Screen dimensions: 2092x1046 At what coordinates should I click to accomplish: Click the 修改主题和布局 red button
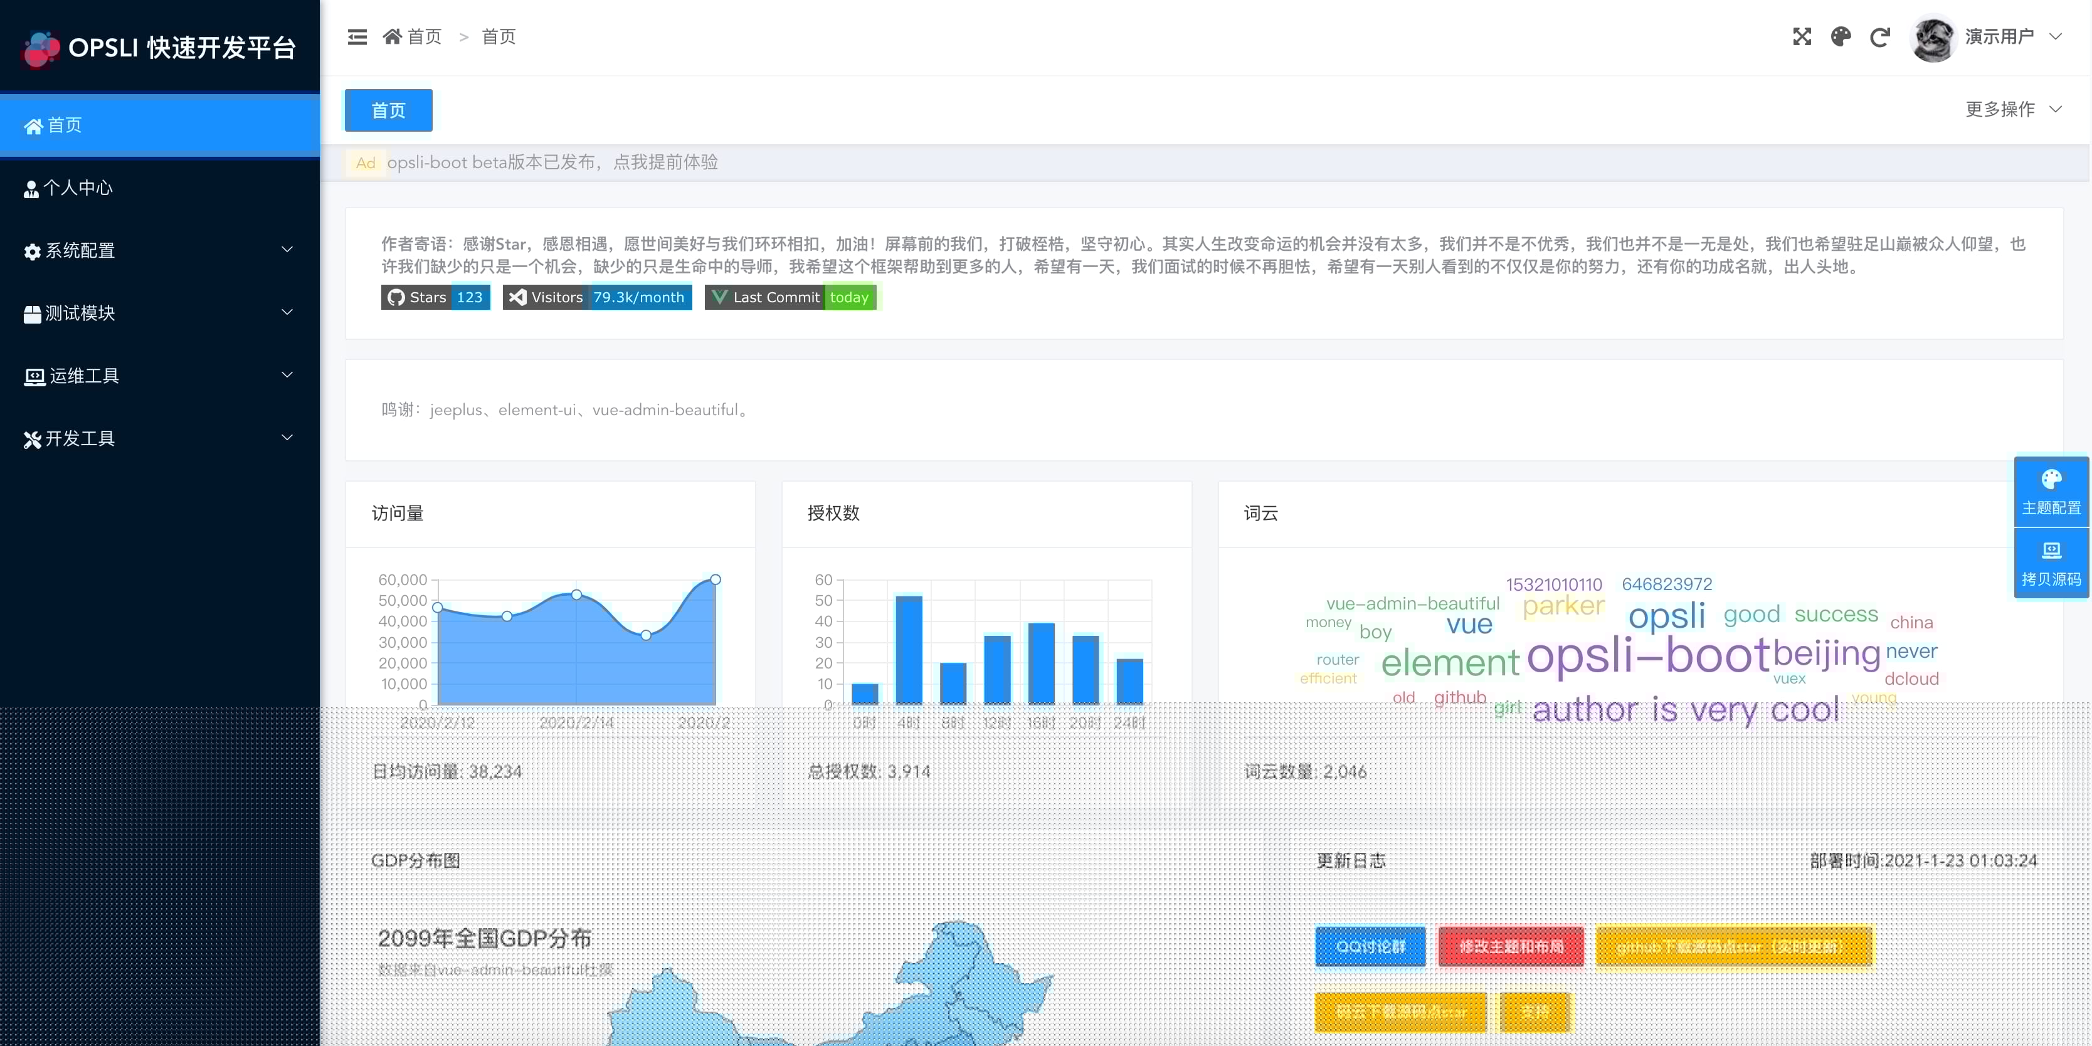[1511, 946]
